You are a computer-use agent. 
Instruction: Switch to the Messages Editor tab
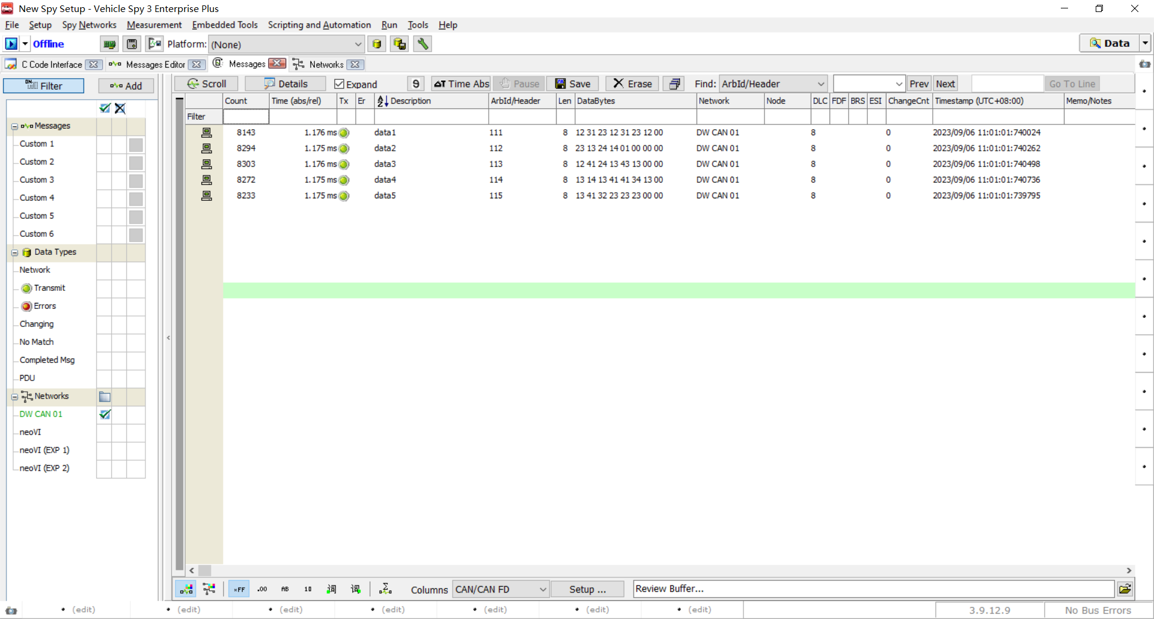tap(155, 64)
